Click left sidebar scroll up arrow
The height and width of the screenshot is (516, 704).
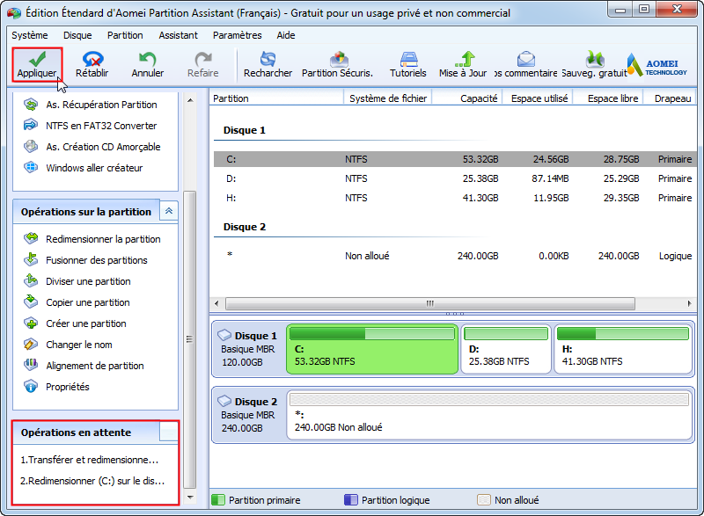190,100
